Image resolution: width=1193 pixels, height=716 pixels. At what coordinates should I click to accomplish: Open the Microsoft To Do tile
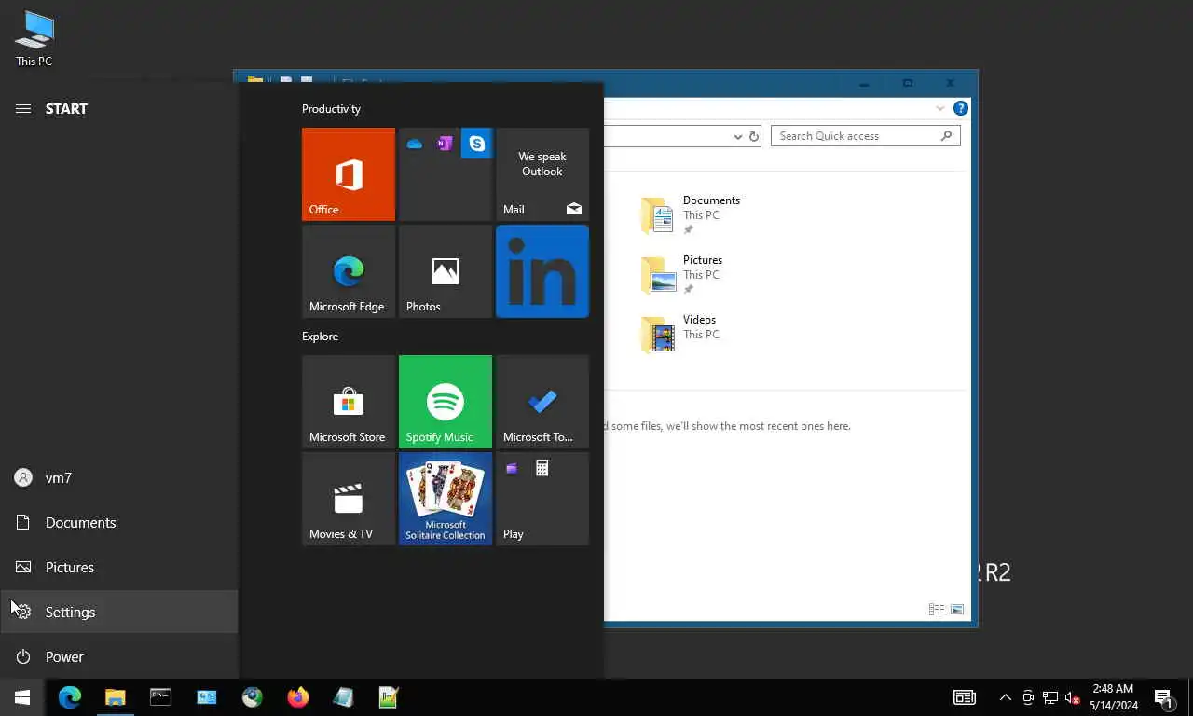click(542, 402)
